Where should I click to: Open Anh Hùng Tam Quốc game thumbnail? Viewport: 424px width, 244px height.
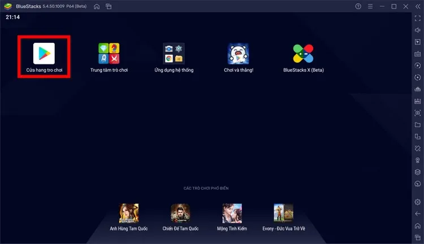[129, 213]
